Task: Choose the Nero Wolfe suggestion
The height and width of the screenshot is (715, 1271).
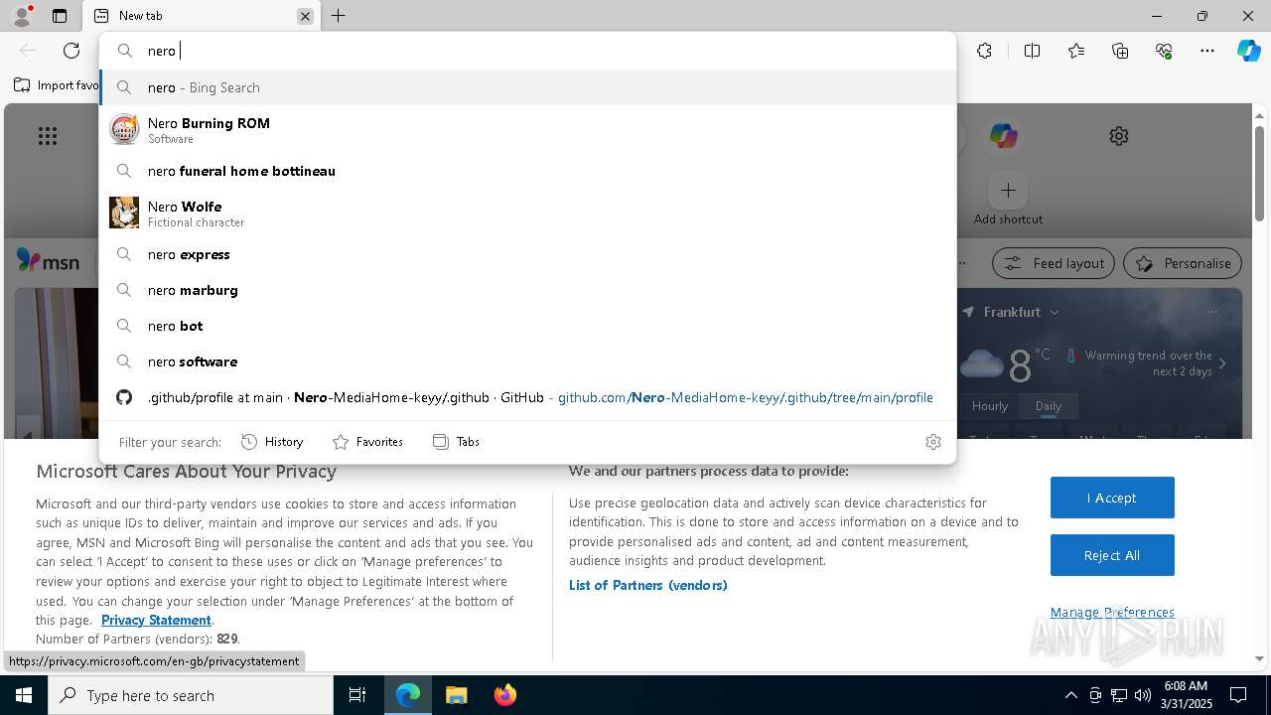Action: point(527,213)
